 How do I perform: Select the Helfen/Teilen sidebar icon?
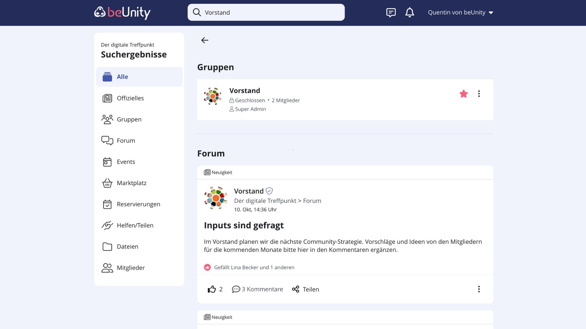click(107, 225)
